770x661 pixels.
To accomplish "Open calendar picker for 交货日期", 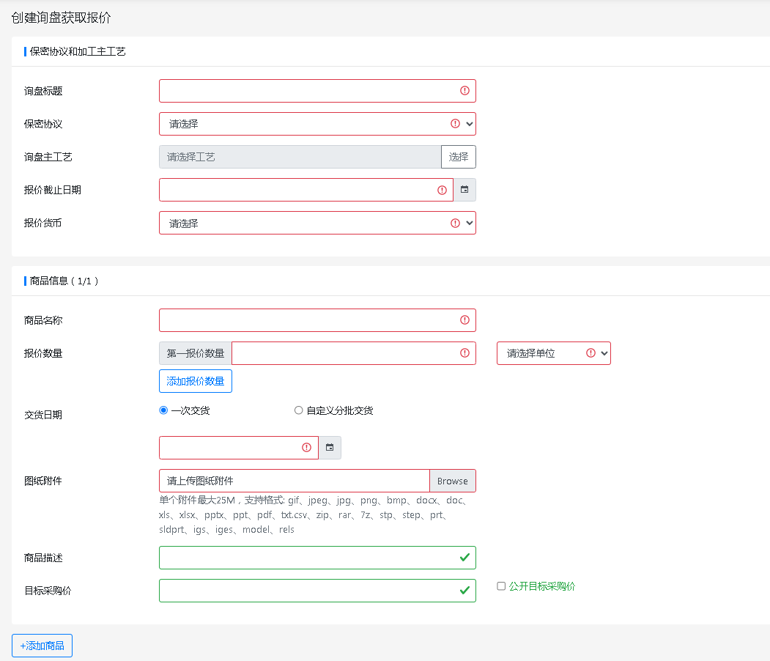I will click(x=330, y=447).
